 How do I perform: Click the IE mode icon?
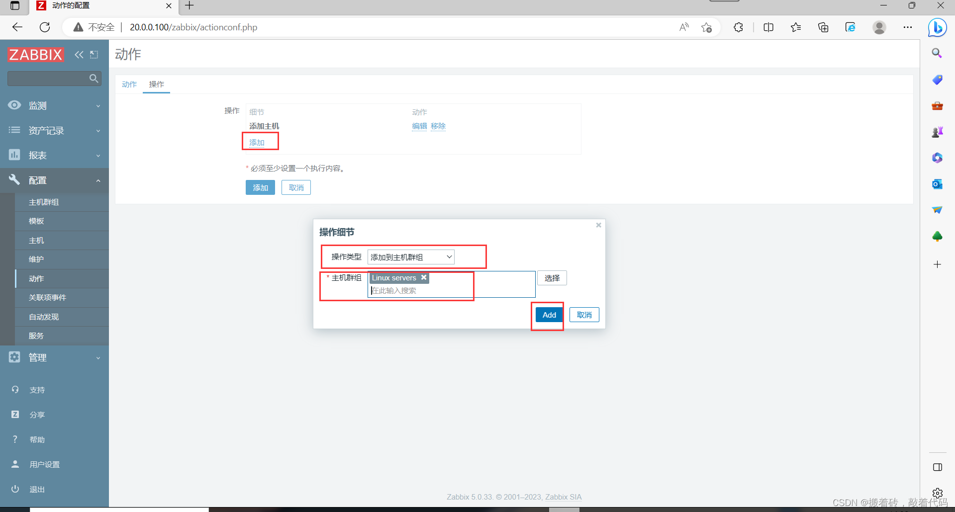point(851,27)
